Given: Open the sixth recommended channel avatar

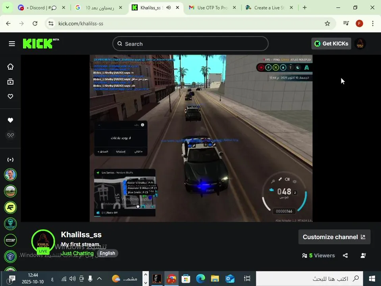Looking at the screenshot, I should tap(10, 257).
